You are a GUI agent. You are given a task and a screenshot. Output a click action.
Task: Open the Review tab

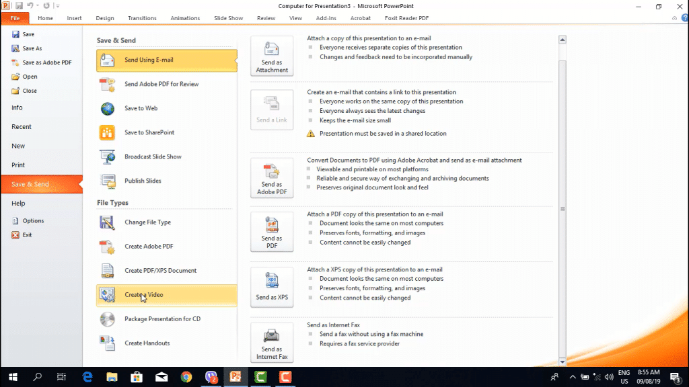pyautogui.click(x=266, y=18)
